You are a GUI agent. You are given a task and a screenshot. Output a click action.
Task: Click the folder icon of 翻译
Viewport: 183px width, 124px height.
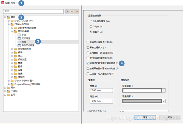point(16,67)
